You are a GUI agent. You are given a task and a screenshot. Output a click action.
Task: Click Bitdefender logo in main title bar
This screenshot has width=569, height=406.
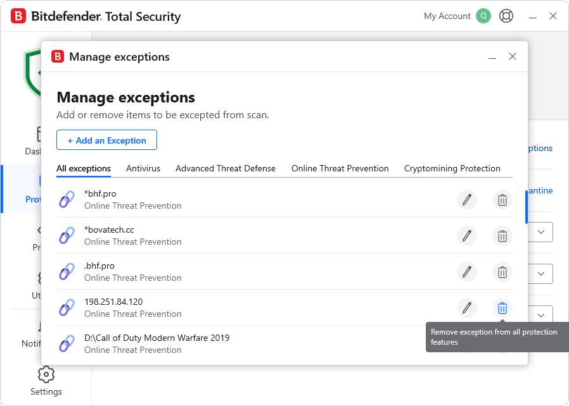point(18,16)
